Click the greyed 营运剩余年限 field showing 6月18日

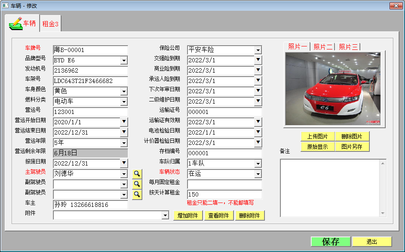coord(90,153)
